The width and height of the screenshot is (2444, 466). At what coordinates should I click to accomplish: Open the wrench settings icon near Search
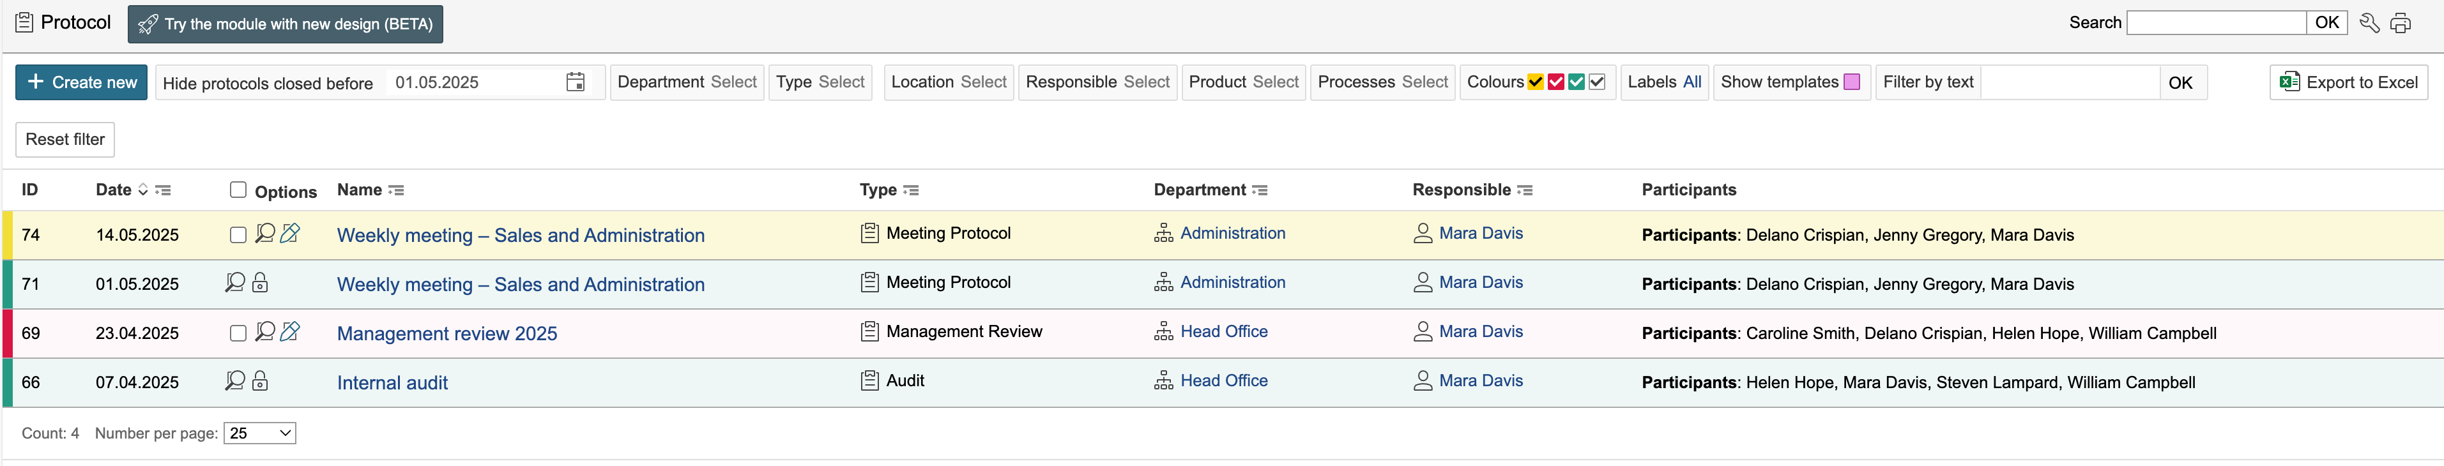click(2369, 24)
